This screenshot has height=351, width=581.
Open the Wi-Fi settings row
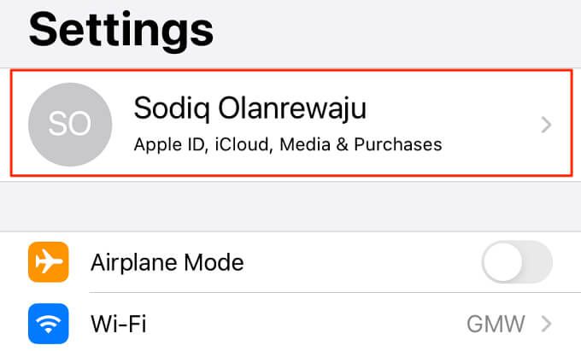(x=290, y=325)
